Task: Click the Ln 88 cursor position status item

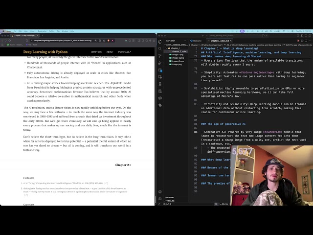Action: click(225, 204)
